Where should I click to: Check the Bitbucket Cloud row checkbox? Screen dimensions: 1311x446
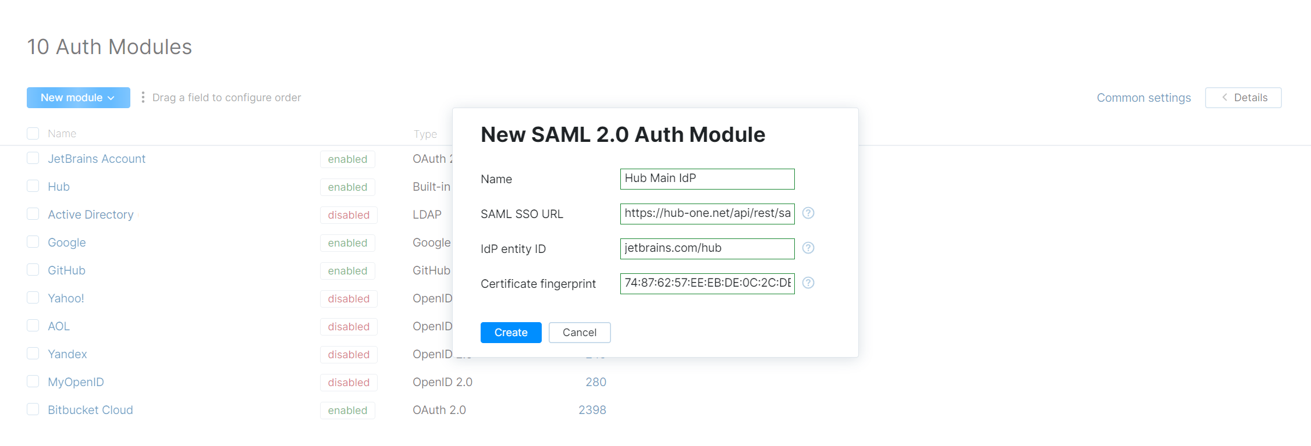point(33,409)
